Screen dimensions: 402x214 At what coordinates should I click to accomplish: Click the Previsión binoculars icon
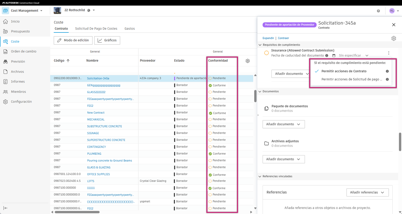coord(5,61)
